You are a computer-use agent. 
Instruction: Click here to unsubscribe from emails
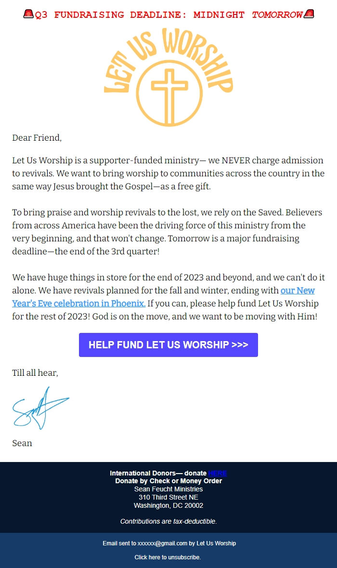coord(168,557)
